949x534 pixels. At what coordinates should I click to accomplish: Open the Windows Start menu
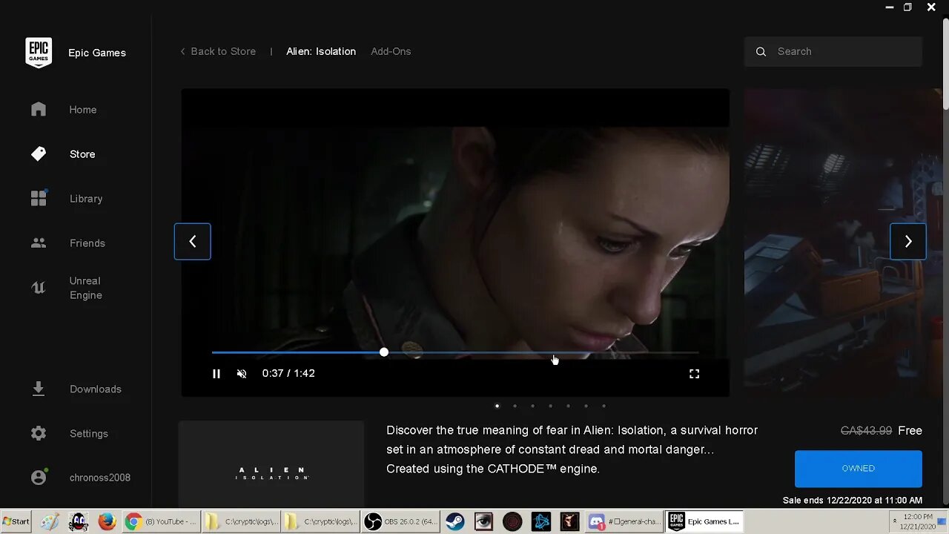tap(16, 521)
